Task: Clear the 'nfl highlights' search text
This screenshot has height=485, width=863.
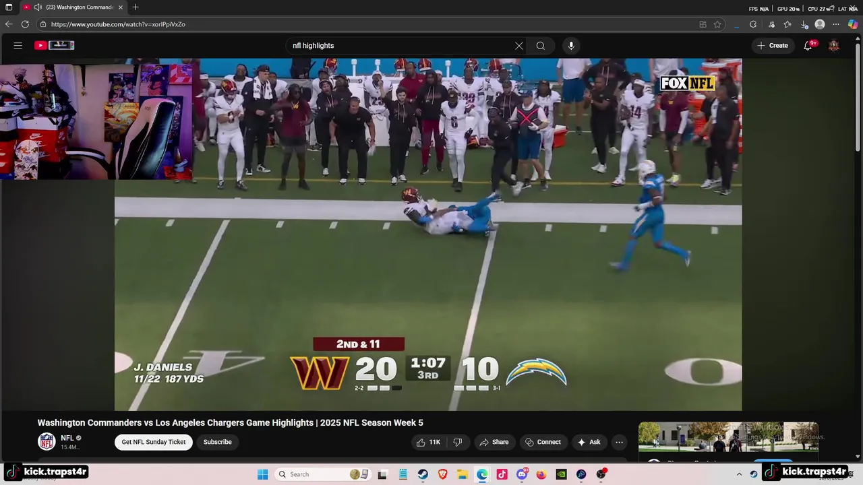Action: point(519,46)
